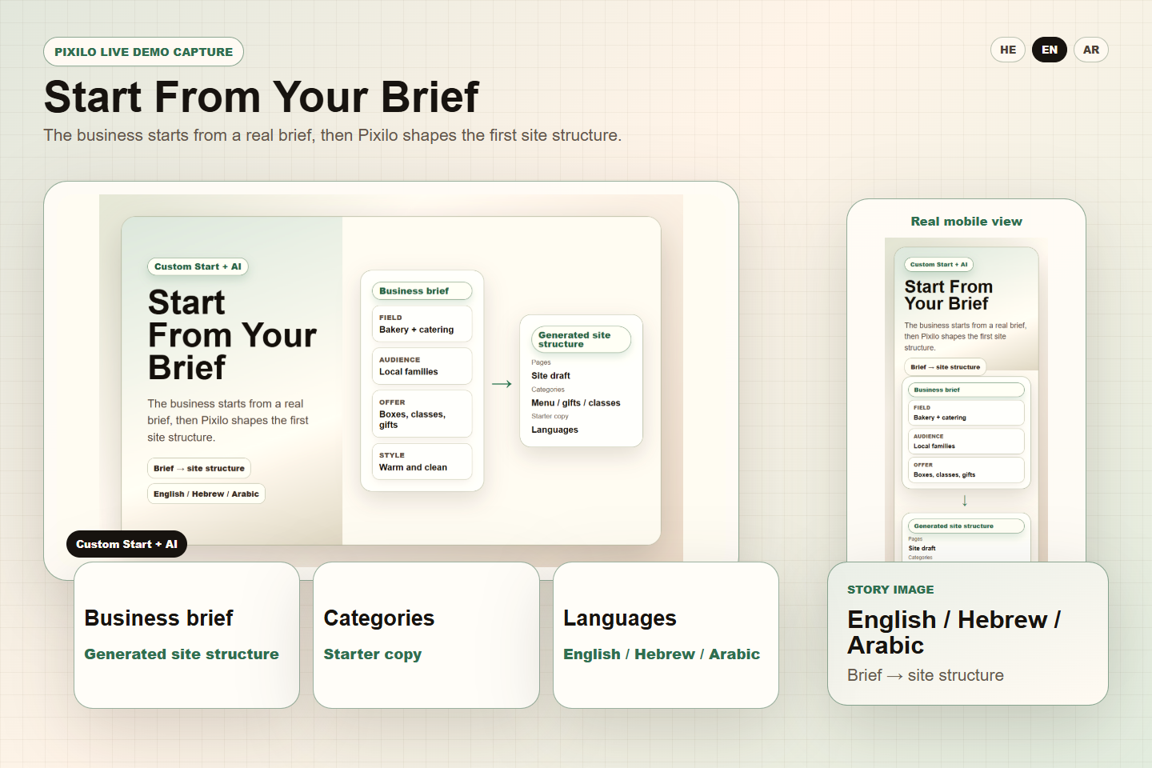
Task: Click Business brief header in mobile view
Action: (x=966, y=390)
